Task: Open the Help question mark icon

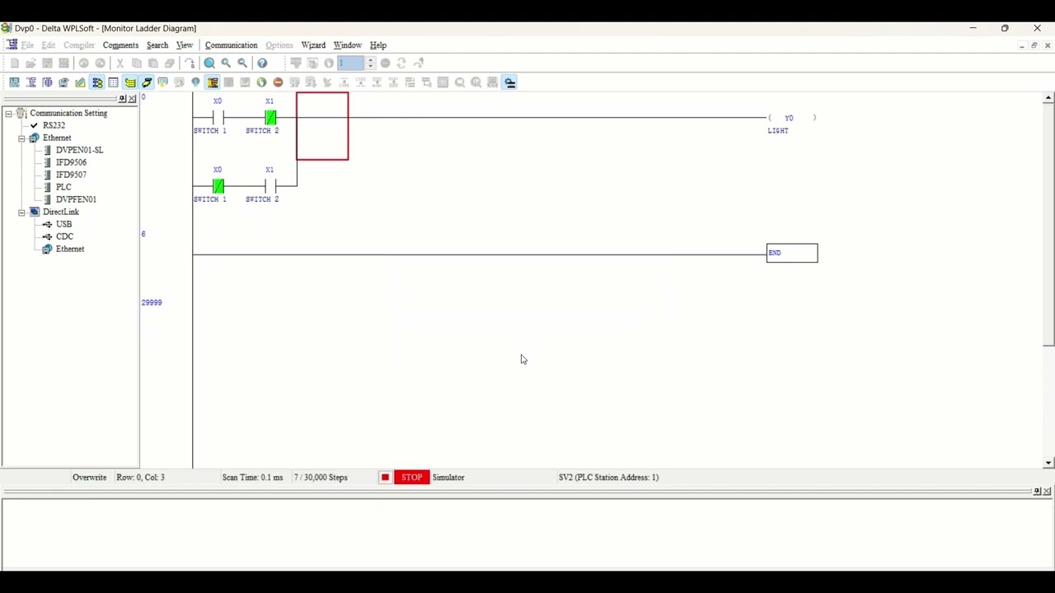Action: (262, 63)
